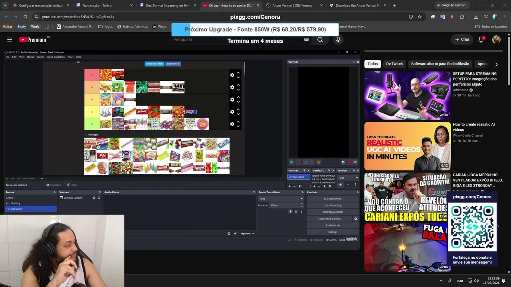
Task: Click the Start Recording button
Action: [x=333, y=205]
